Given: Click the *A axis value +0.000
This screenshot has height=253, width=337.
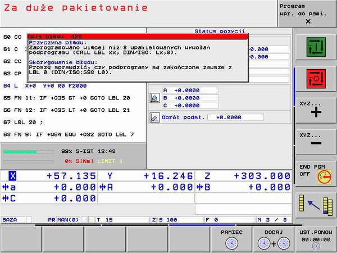Looking at the screenshot, I should click(x=172, y=187).
